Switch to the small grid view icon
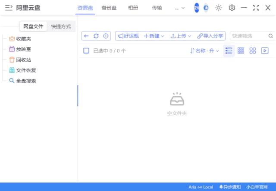Image resolution: width=276 pixels, height=191 pixels. coord(241,51)
